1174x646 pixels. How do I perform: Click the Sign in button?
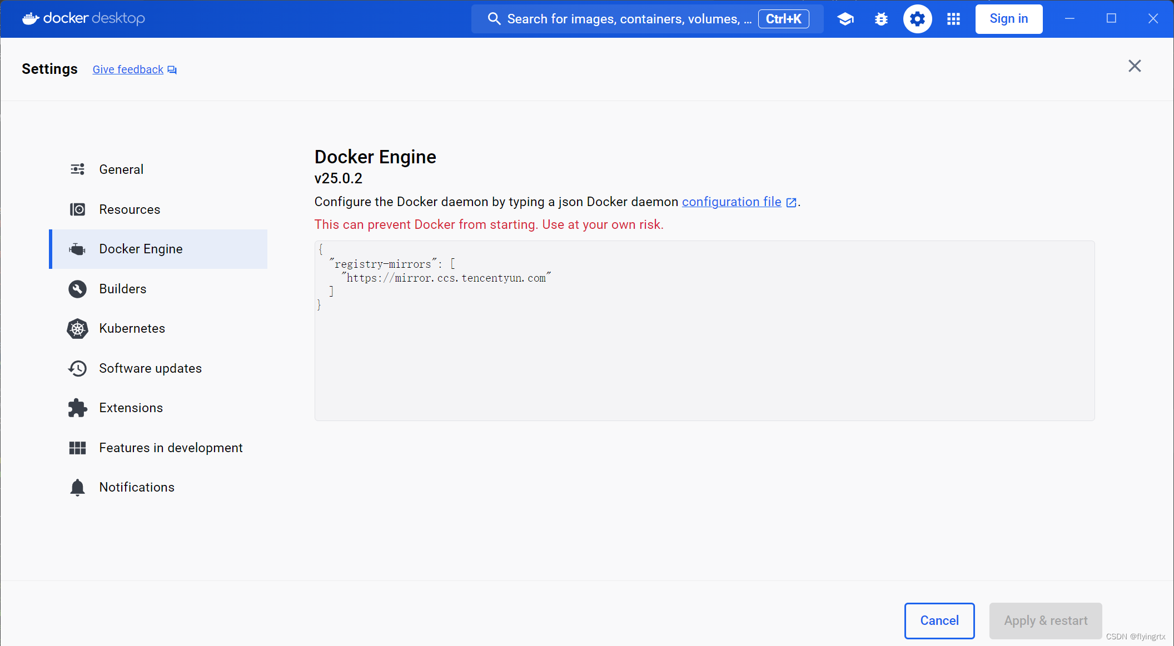tap(1008, 18)
